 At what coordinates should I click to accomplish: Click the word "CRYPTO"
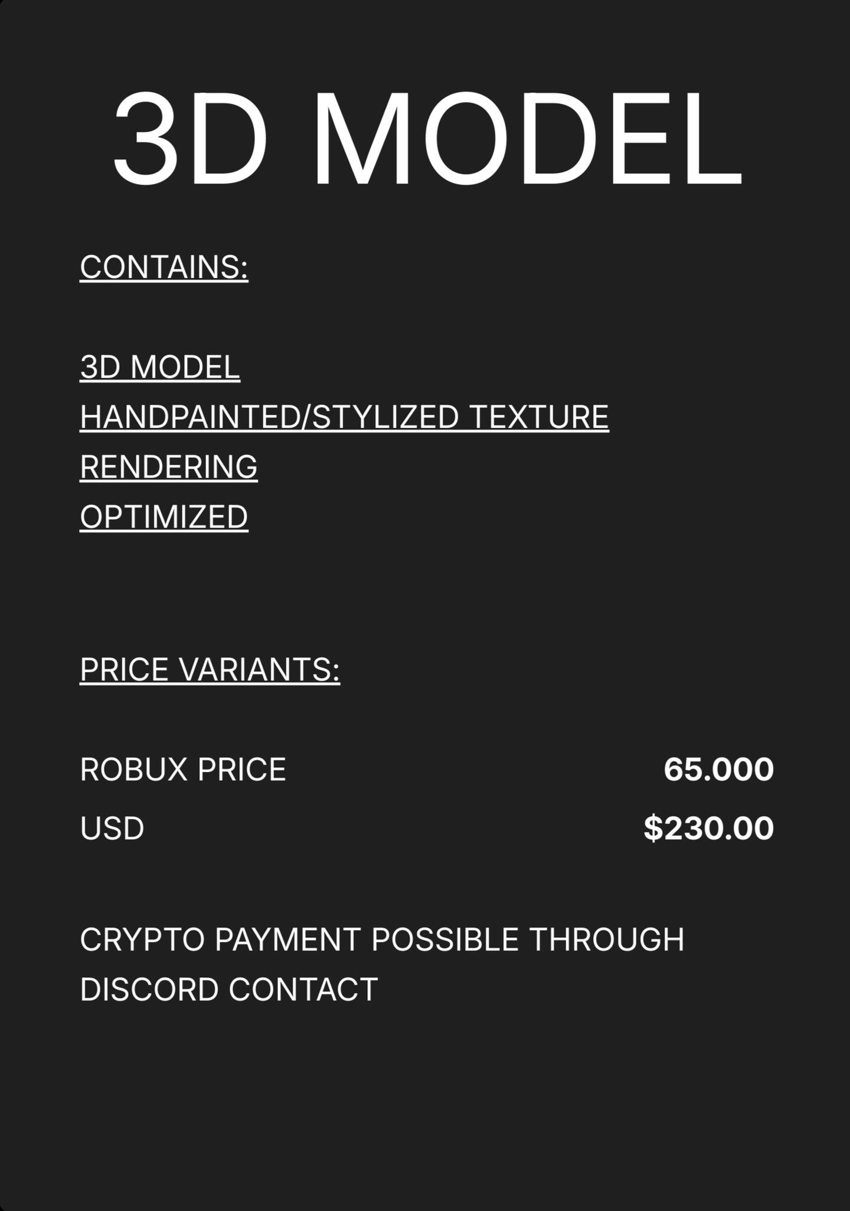142,939
